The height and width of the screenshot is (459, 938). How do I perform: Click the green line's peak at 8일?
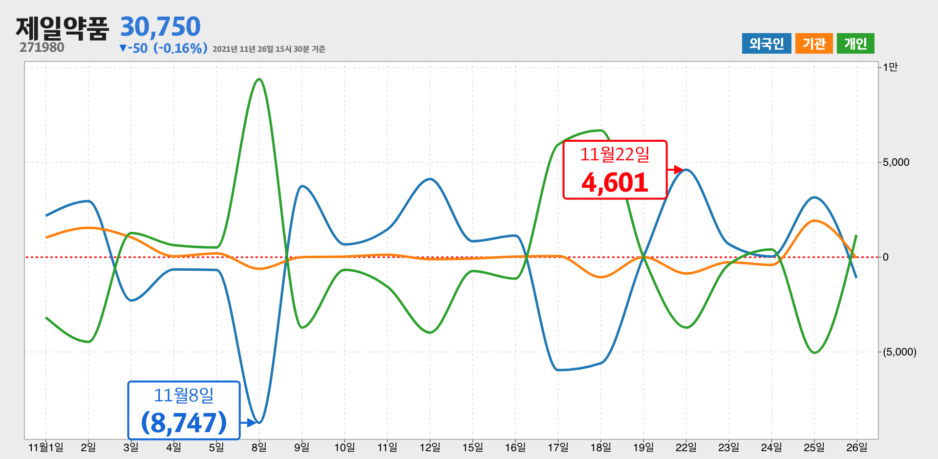coord(259,79)
